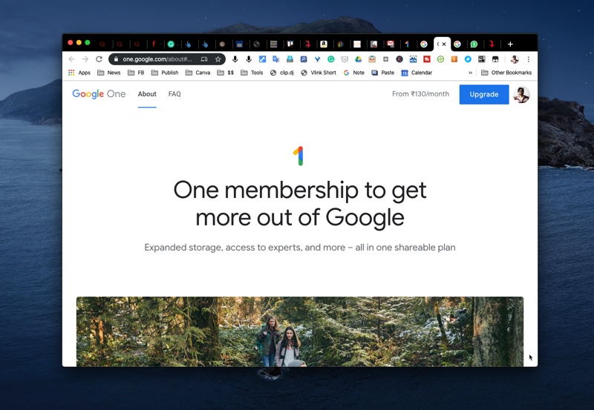
Task: Click the blue diagonal-arrow extension icon
Action: [262, 59]
